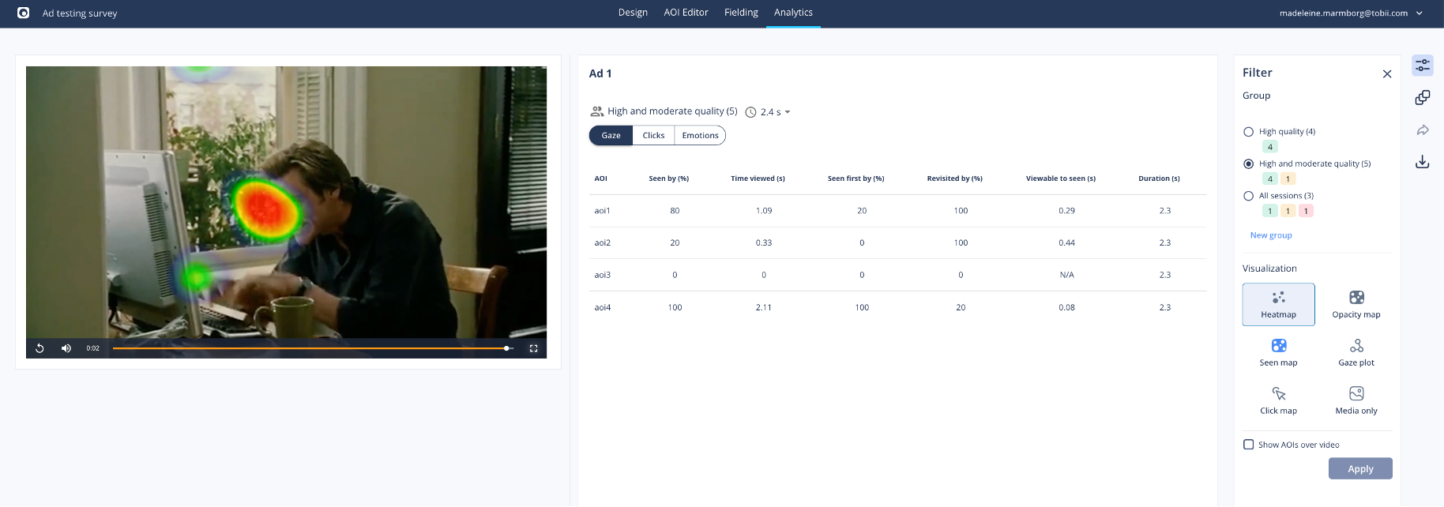Viewport: 1444px width, 507px height.
Task: Select the Gaze plot visualization
Action: pyautogui.click(x=1356, y=352)
